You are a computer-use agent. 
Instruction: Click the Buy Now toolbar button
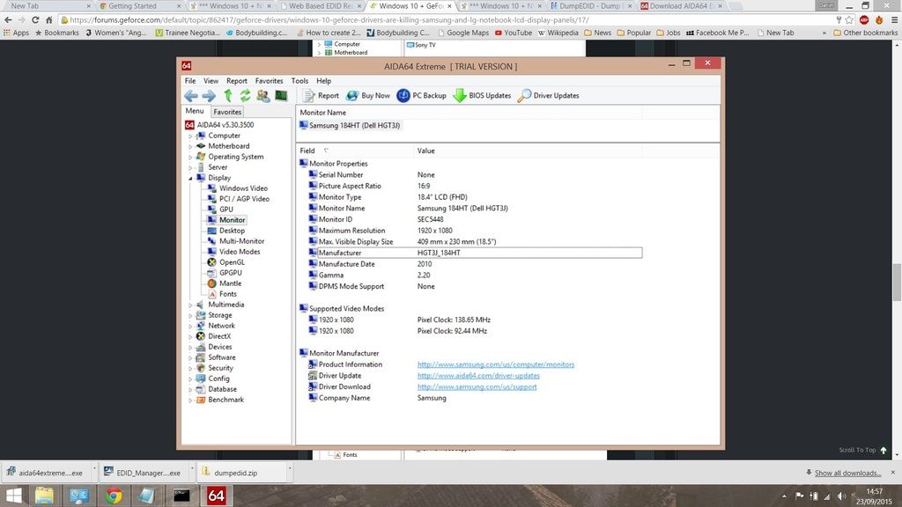click(368, 96)
